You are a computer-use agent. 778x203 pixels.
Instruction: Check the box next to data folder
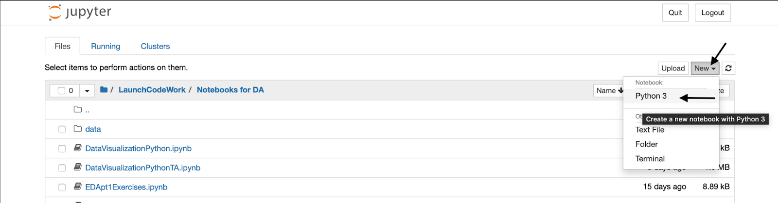(62, 129)
